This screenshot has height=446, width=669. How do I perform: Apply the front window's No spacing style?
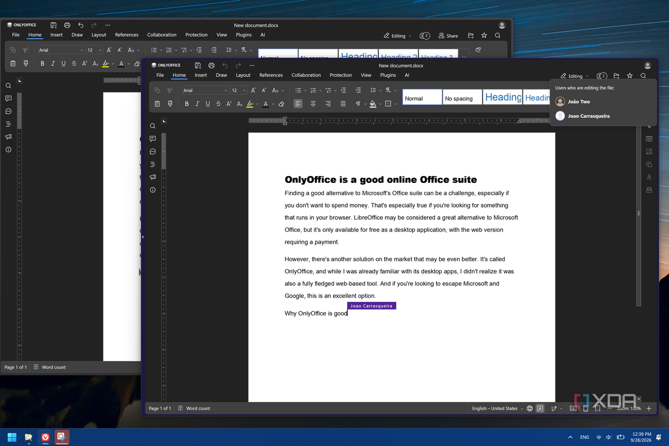tap(462, 97)
